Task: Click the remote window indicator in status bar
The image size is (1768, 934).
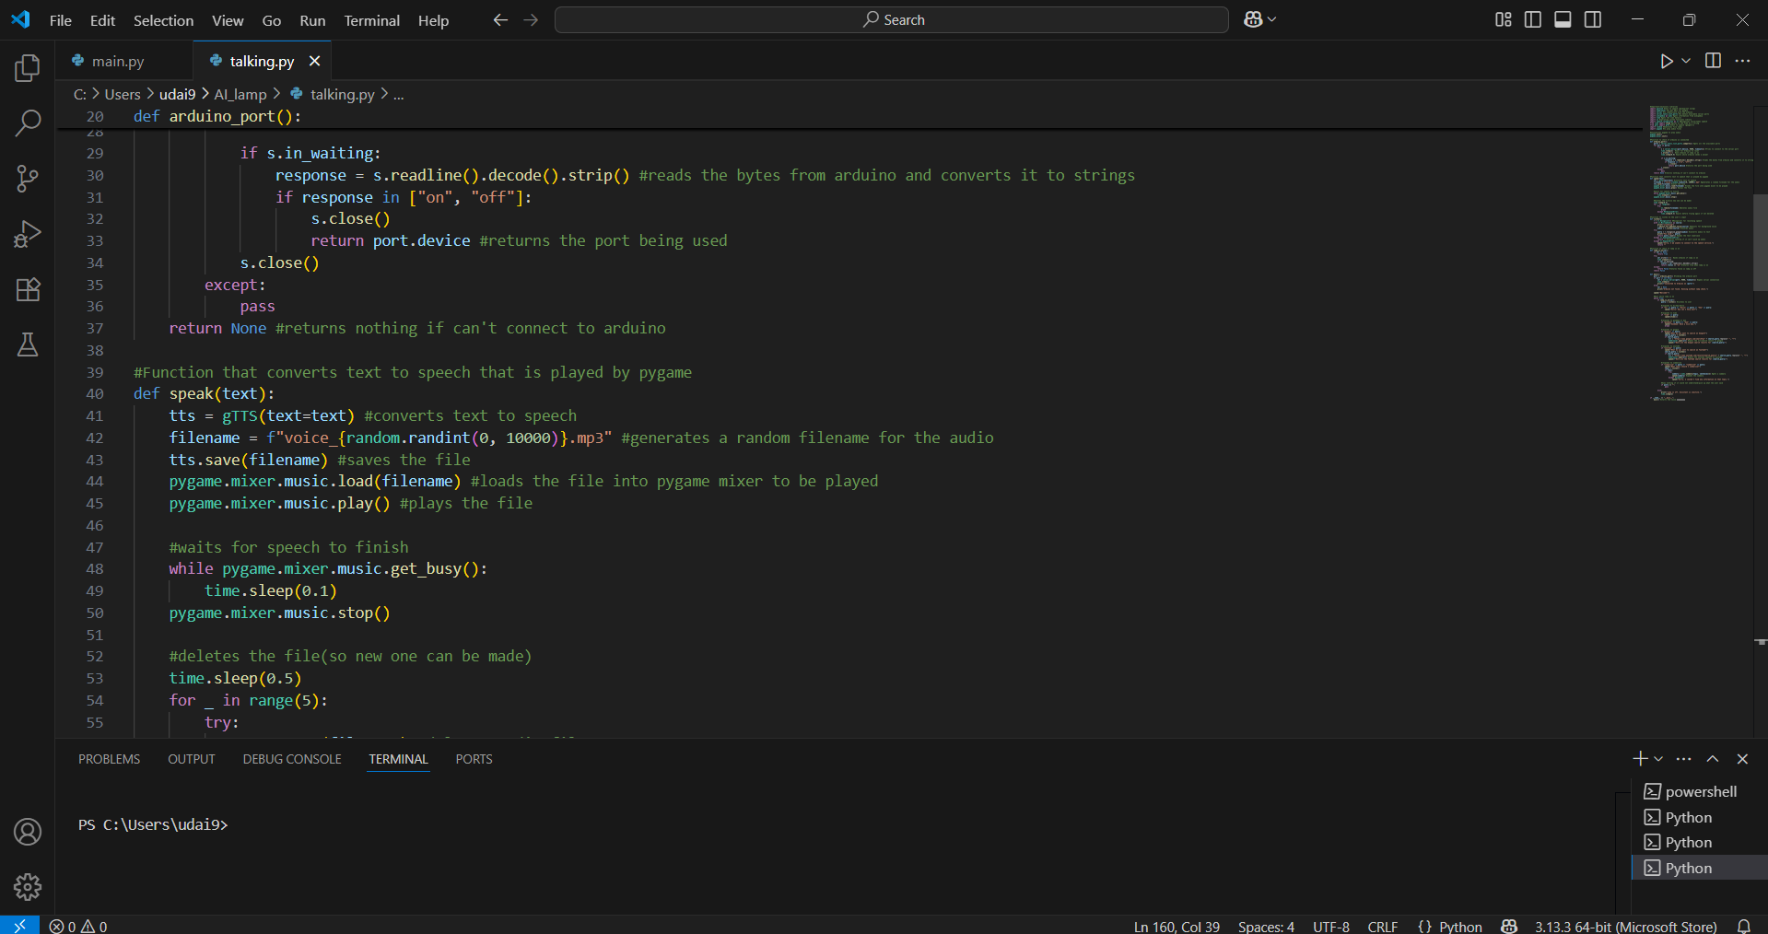Action: 19,926
